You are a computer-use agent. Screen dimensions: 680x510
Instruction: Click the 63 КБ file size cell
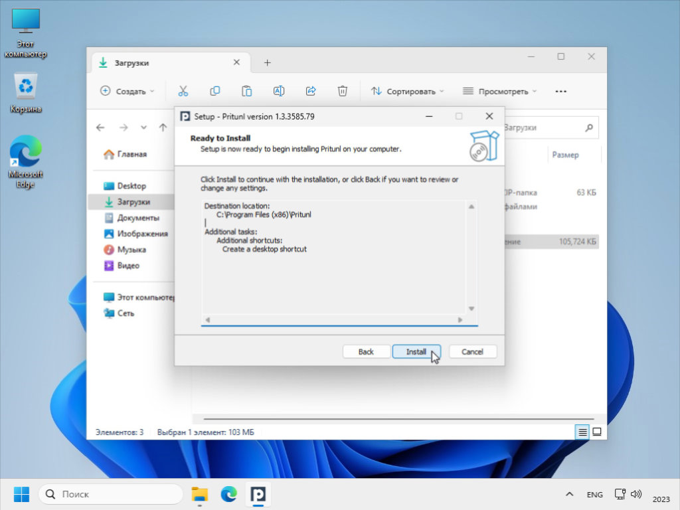(x=586, y=193)
